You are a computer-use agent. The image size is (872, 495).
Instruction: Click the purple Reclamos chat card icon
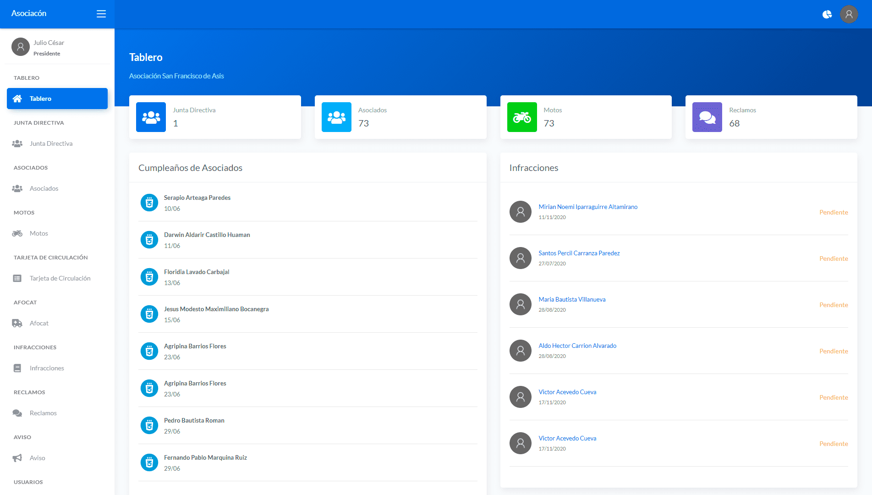(707, 117)
